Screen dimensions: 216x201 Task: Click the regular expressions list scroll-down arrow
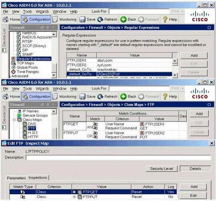point(175,75)
